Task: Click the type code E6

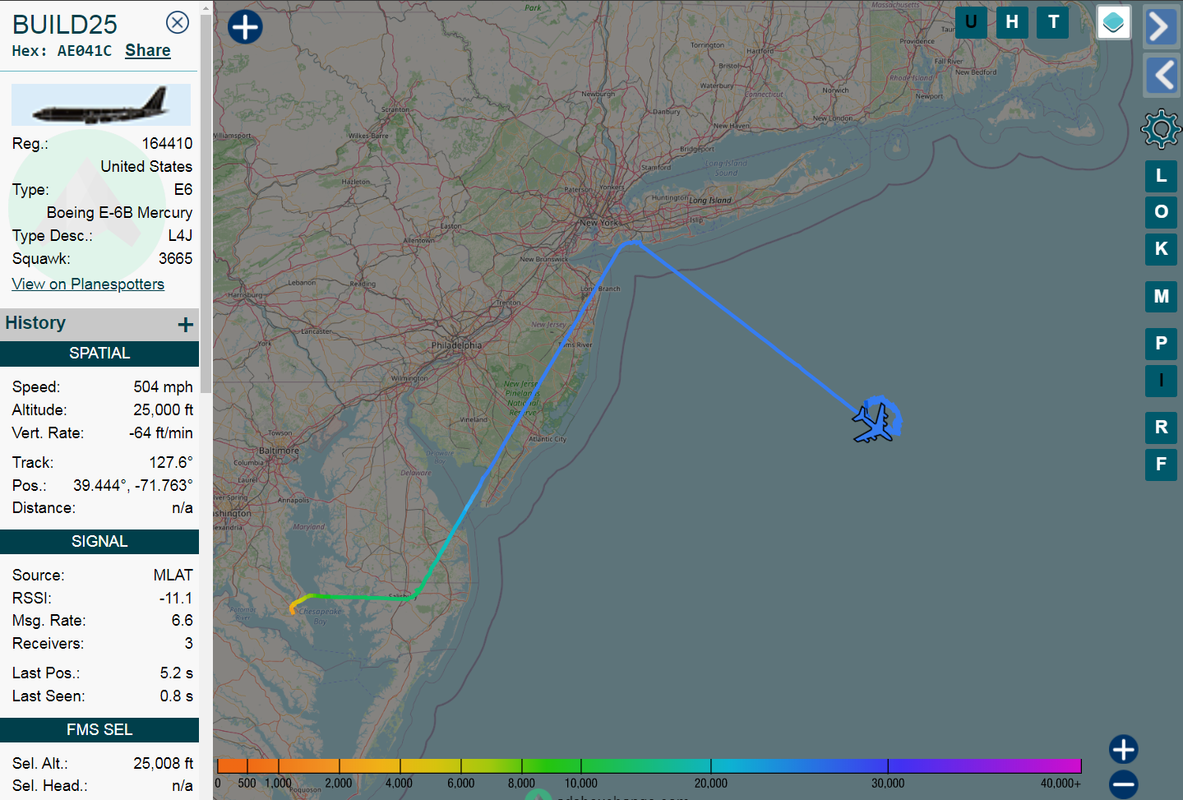Action: (183, 190)
